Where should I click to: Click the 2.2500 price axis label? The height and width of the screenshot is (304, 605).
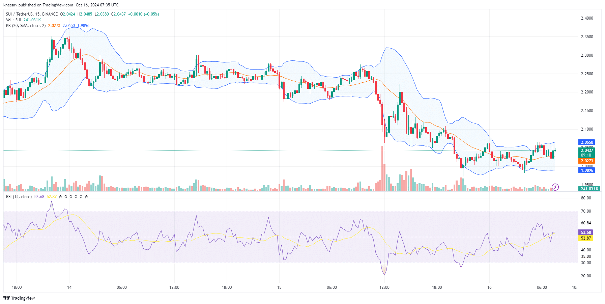(x=587, y=74)
